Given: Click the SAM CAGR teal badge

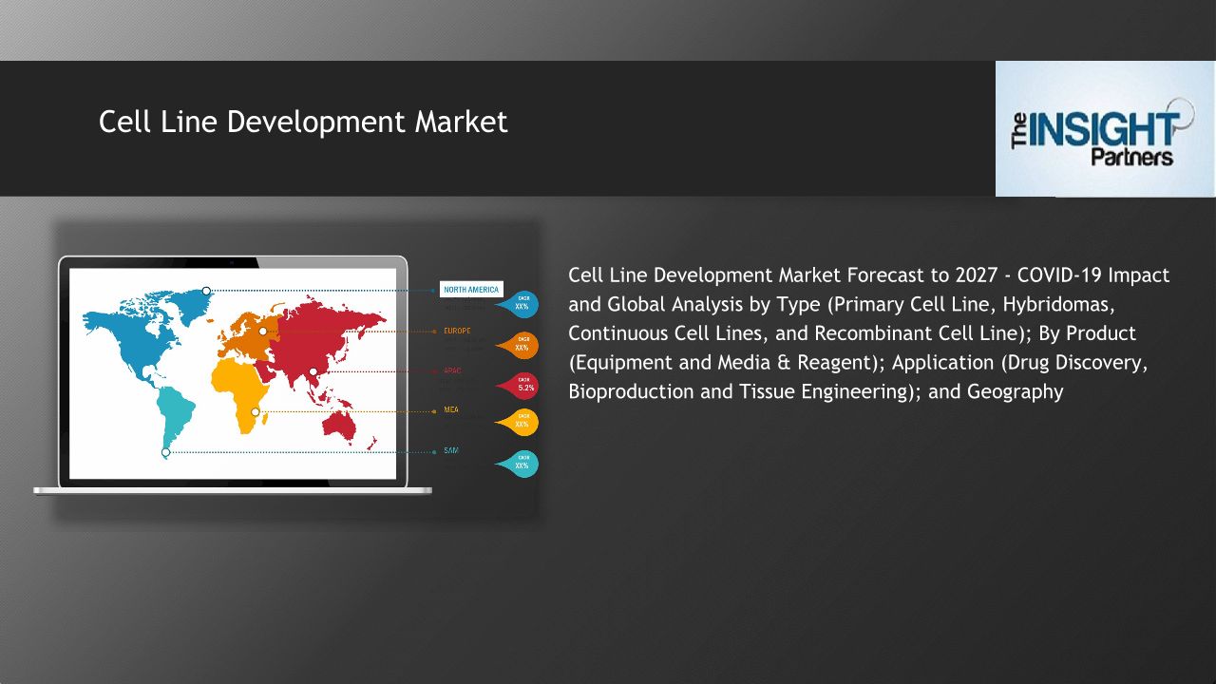Looking at the screenshot, I should tap(522, 464).
